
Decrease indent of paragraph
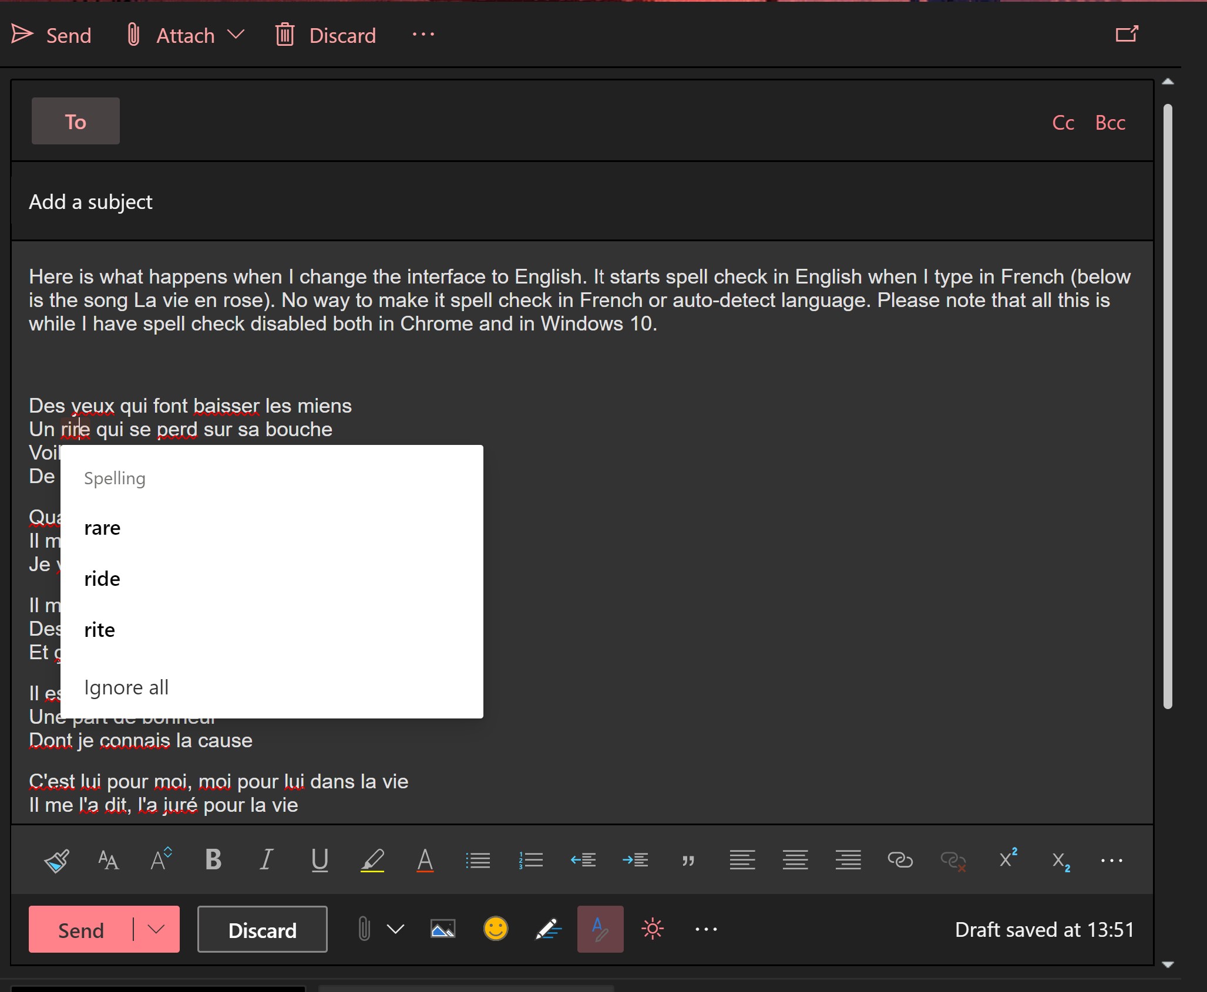583,861
